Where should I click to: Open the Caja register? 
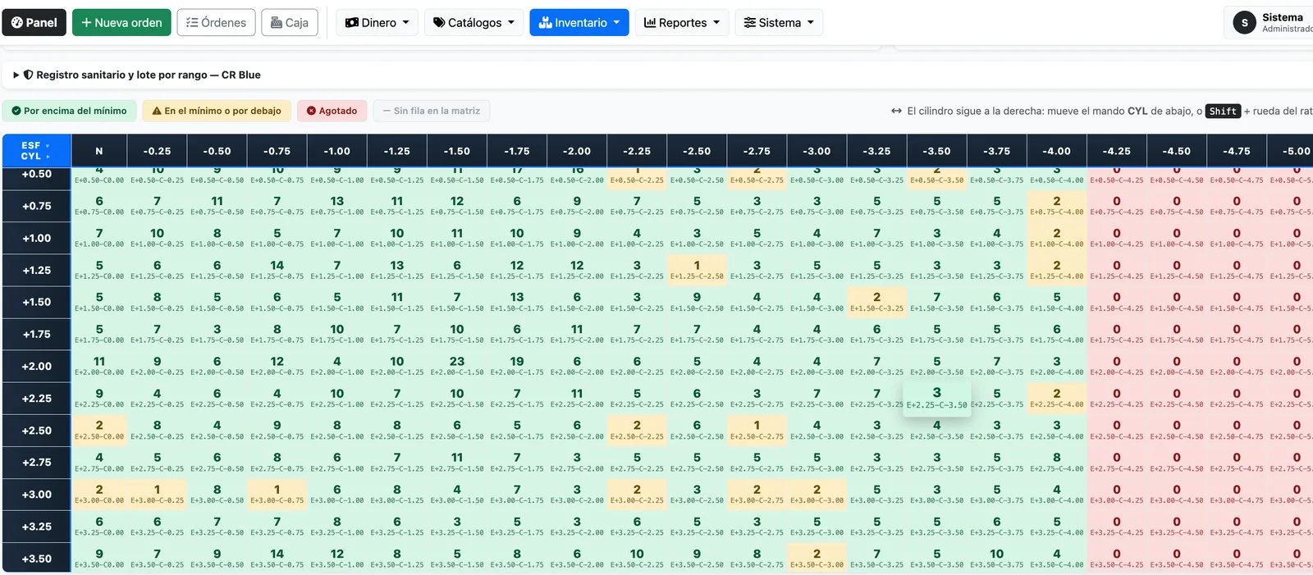(290, 22)
